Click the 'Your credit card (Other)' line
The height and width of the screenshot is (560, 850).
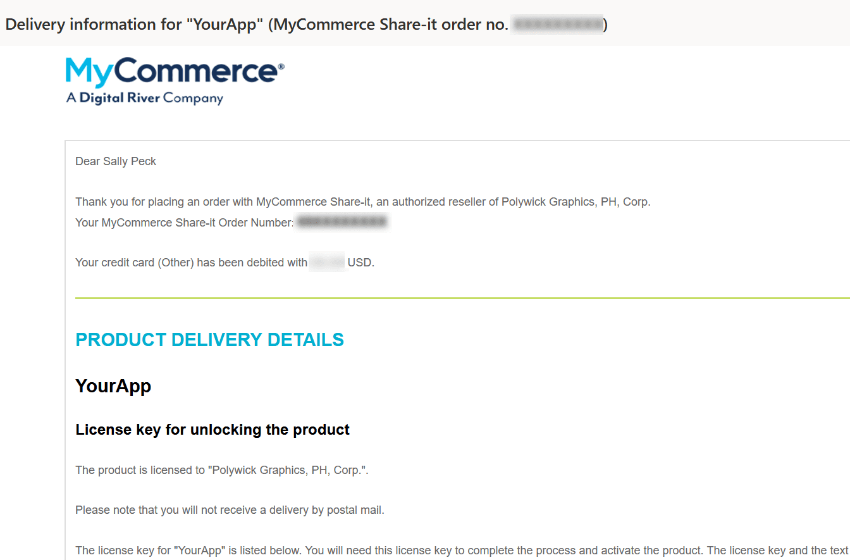(x=225, y=263)
